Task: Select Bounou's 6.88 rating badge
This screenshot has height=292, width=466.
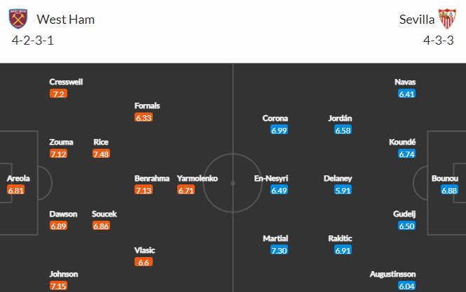Action: click(x=449, y=190)
